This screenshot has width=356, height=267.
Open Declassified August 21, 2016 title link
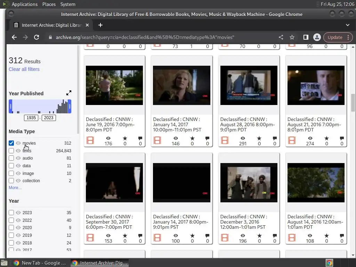314,124
